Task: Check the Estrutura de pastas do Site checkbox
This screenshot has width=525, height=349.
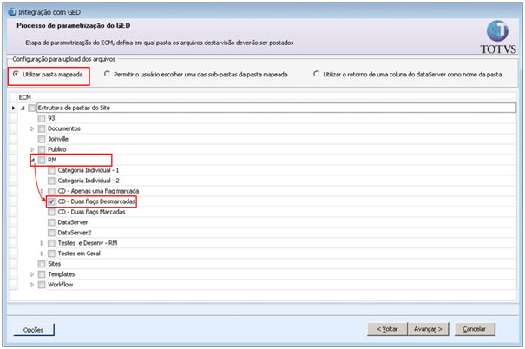Action: pyautogui.click(x=32, y=108)
